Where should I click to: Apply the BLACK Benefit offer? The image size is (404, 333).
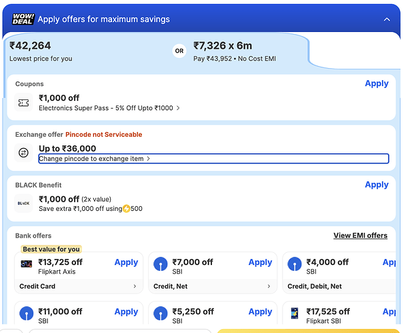(377, 185)
